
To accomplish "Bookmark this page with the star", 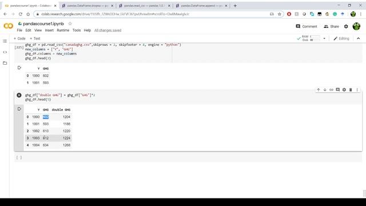I will point(280,14).
